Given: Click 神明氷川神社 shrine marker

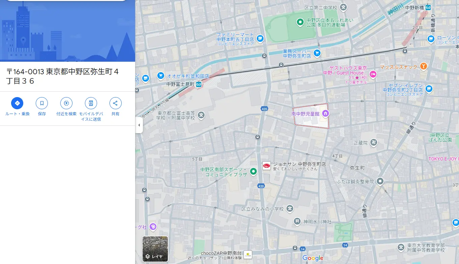Looking at the screenshot, I should click(297, 222).
